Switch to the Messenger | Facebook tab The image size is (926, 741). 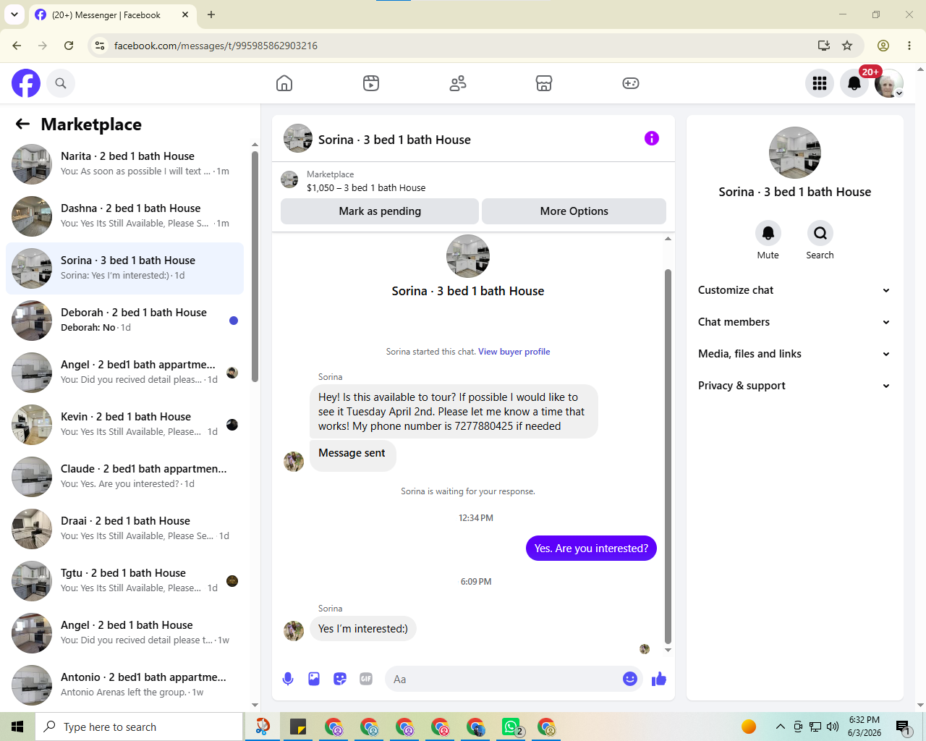tap(112, 14)
